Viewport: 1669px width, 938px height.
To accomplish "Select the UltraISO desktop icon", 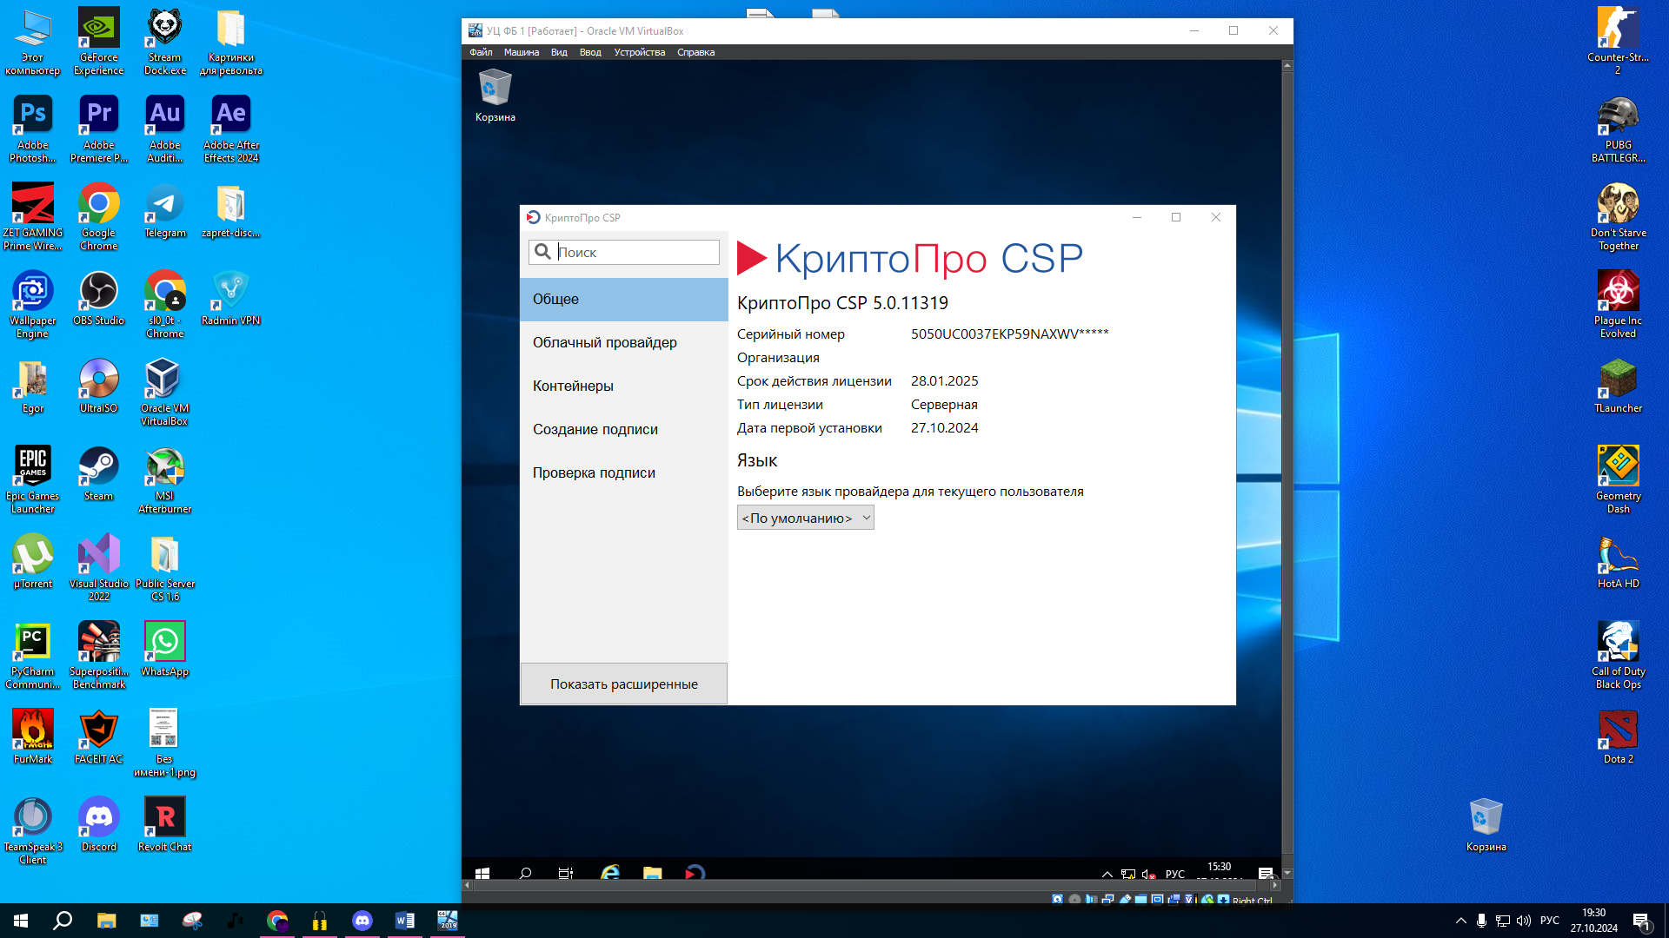I will pyautogui.click(x=99, y=386).
